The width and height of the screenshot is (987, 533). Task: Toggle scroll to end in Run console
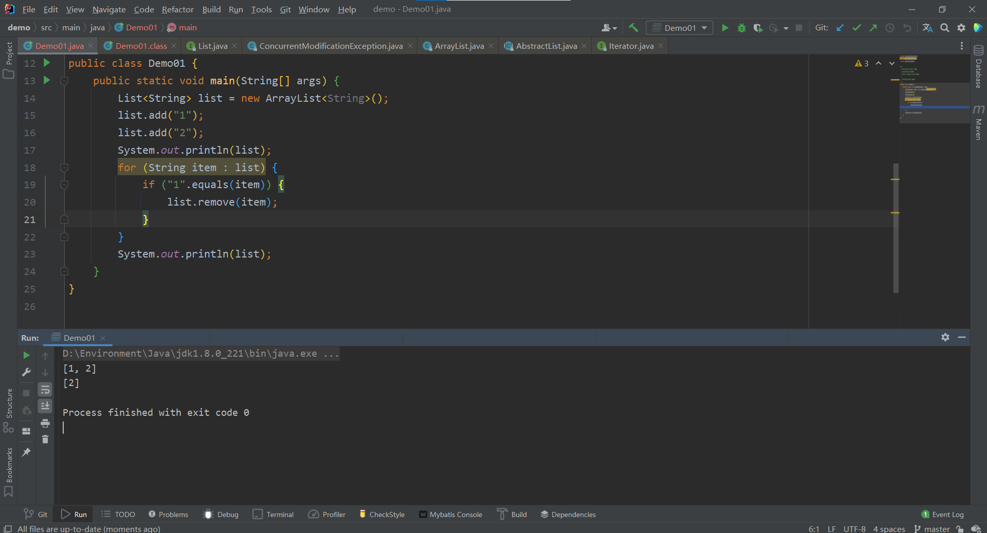[x=45, y=406]
